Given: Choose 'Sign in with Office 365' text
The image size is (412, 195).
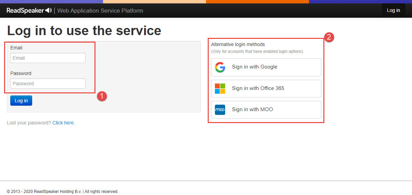Looking at the screenshot, I should (258, 88).
